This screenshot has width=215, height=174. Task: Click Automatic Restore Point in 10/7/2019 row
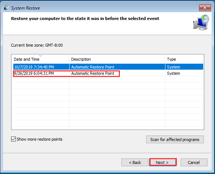(93, 67)
